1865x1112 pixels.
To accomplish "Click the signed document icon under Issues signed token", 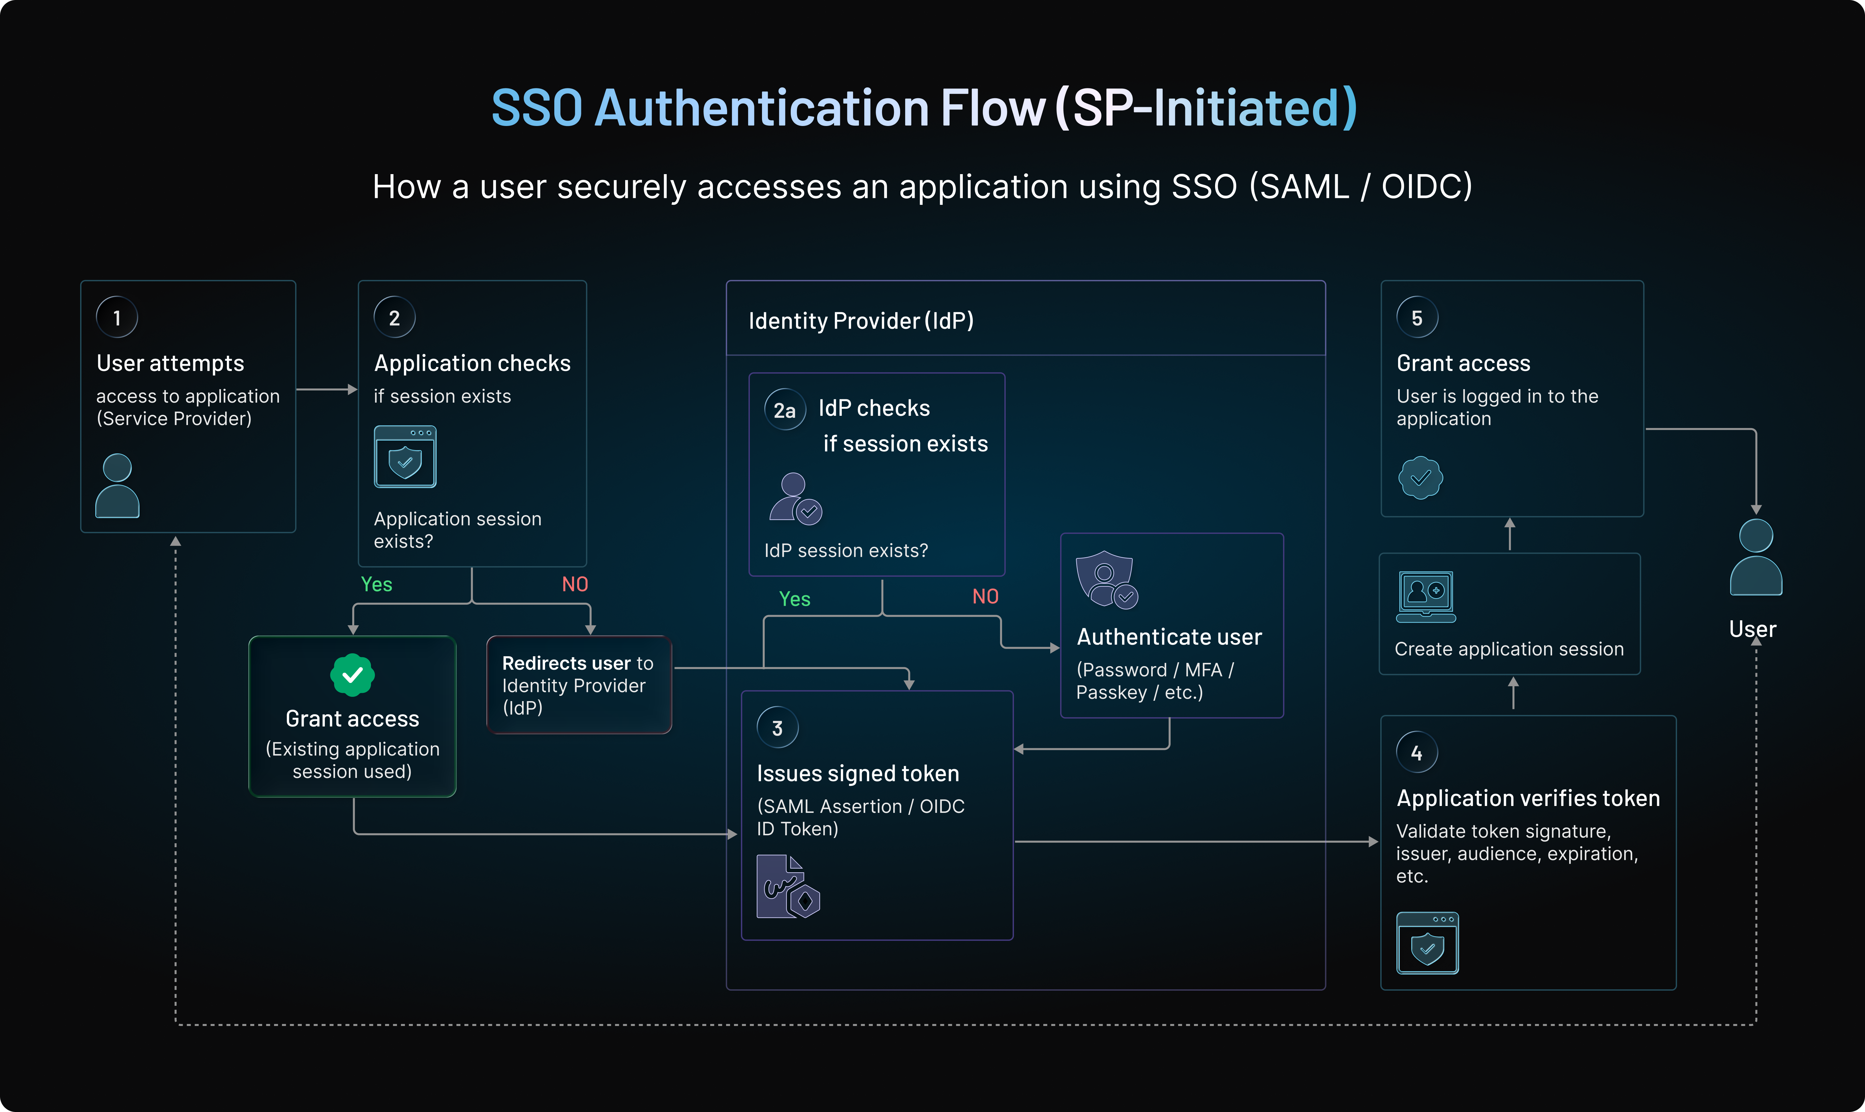I will tap(788, 886).
